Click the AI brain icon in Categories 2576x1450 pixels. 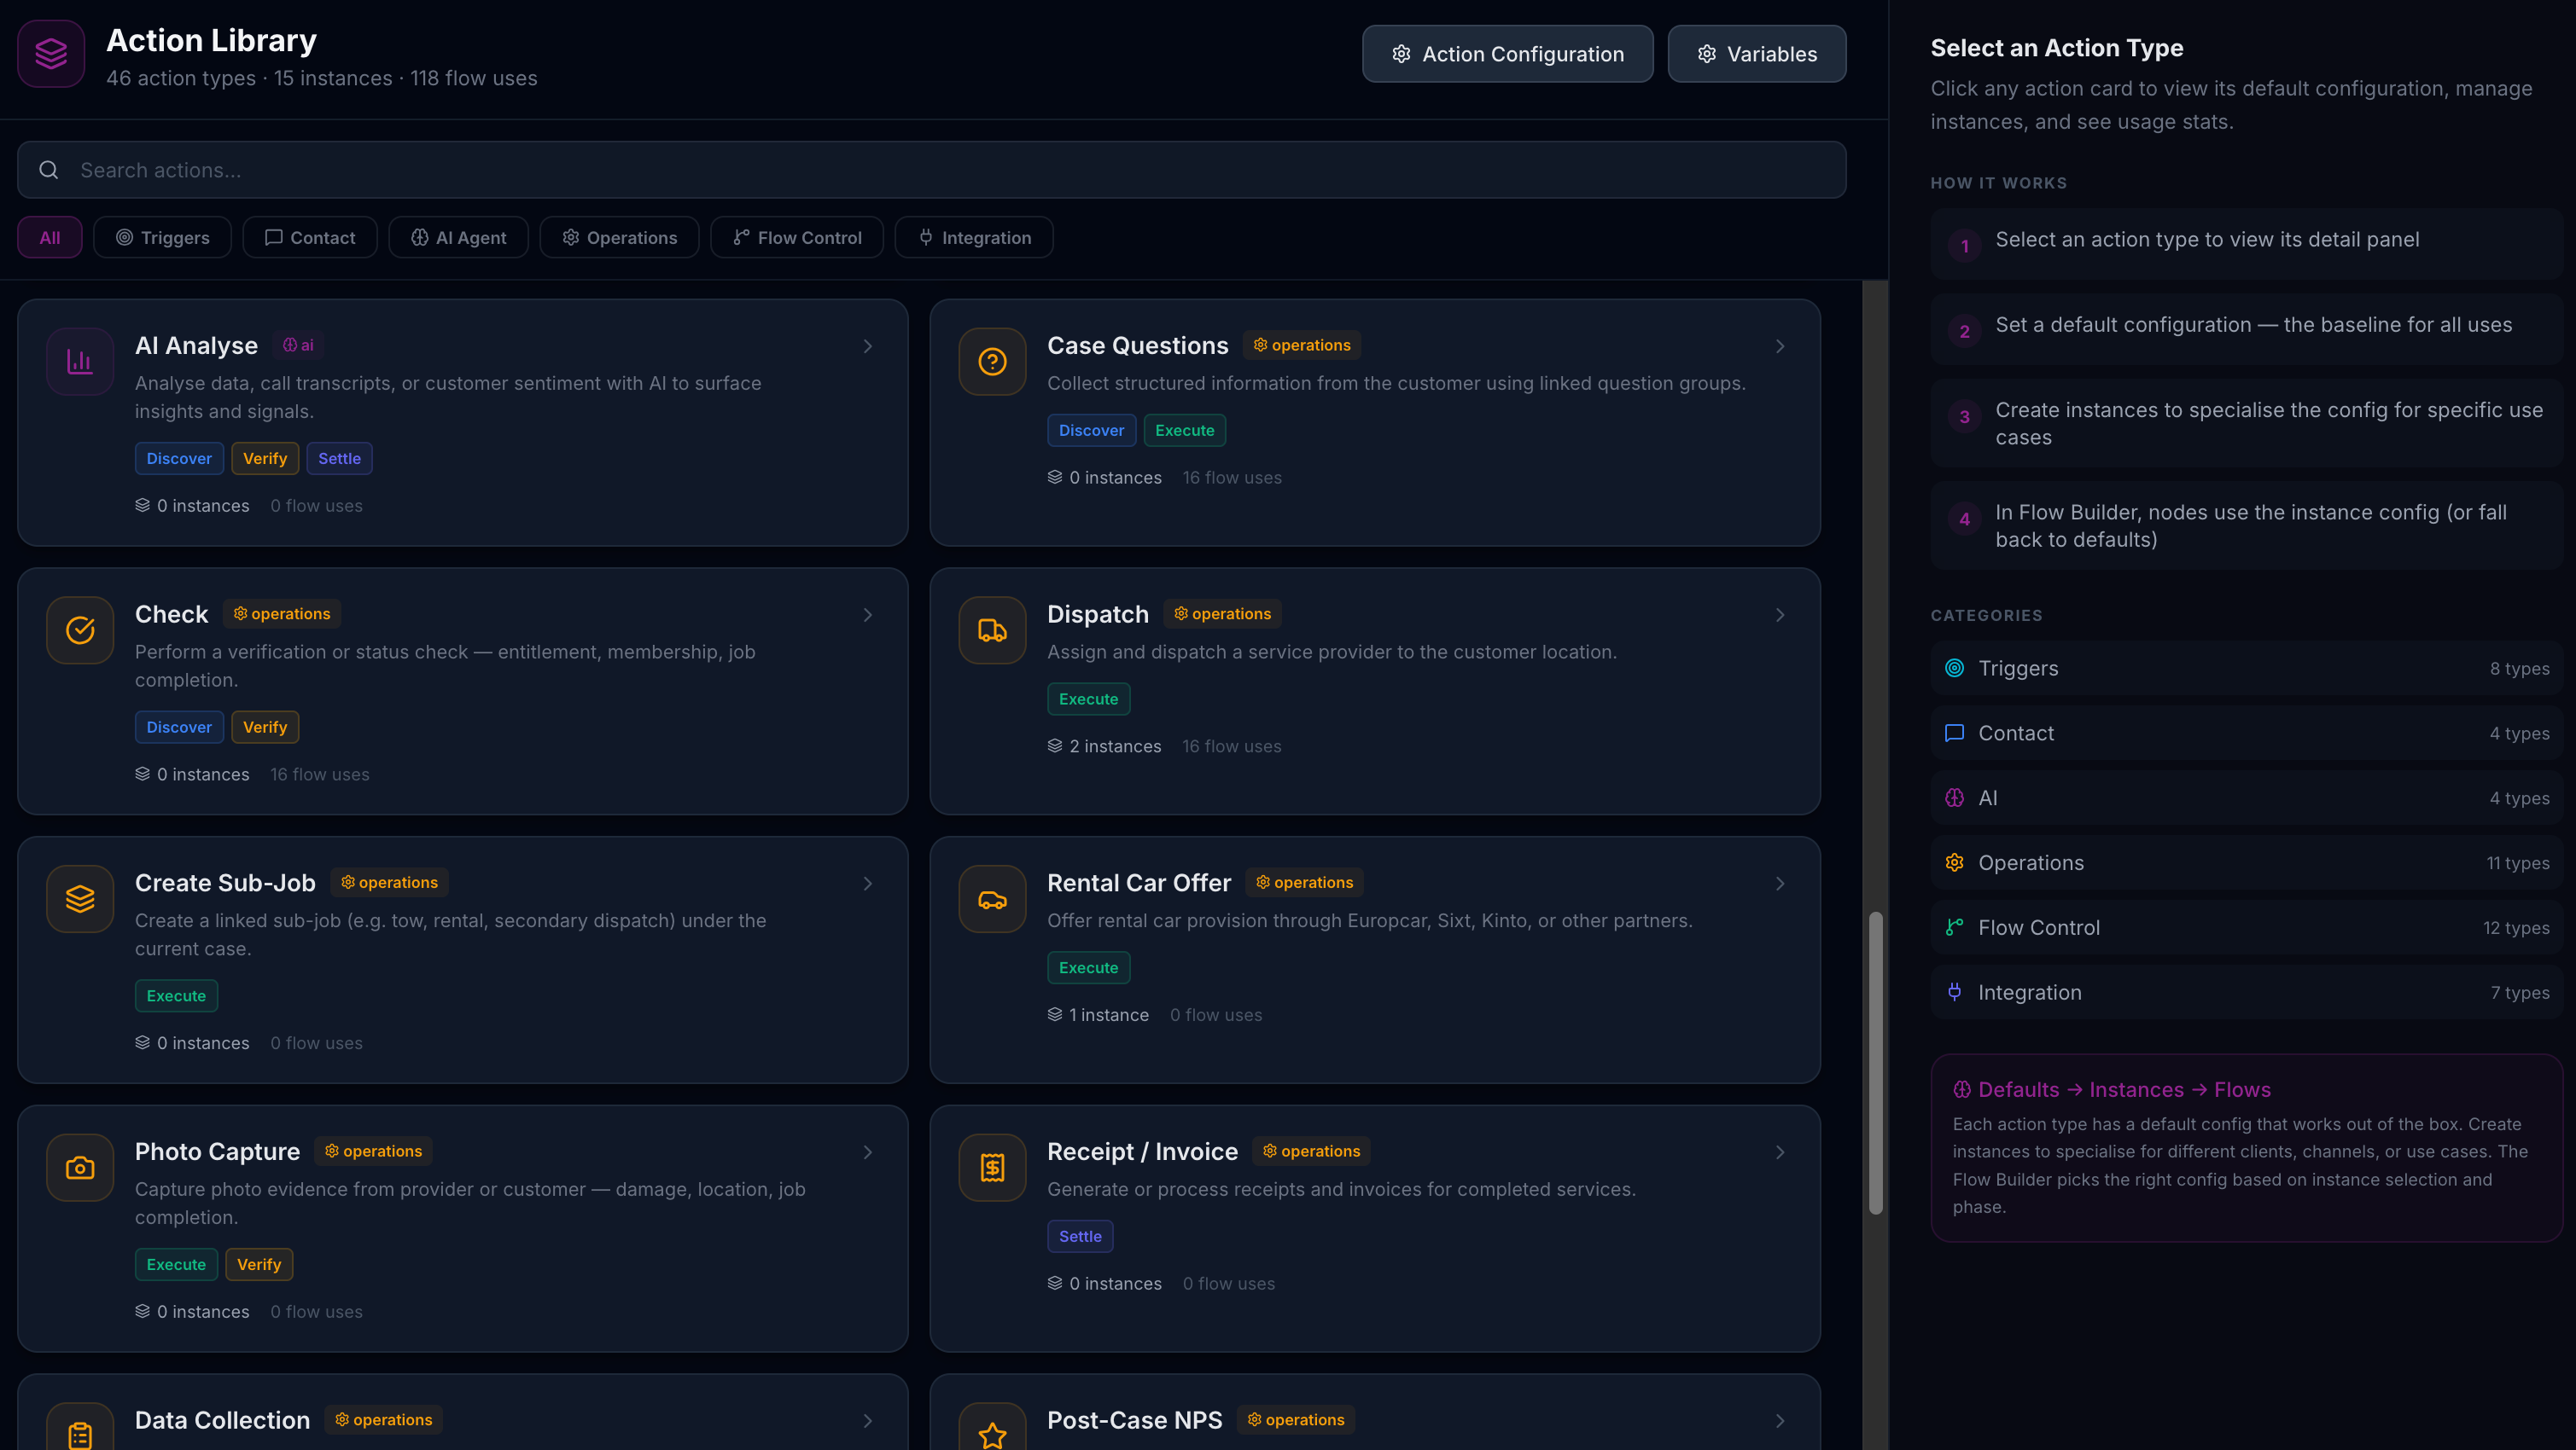pos(1954,798)
